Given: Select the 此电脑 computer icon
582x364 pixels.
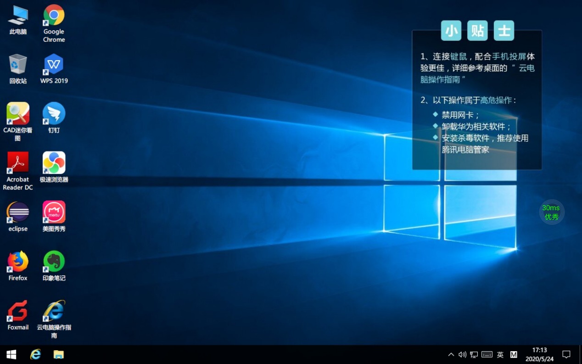Looking at the screenshot, I should (18, 16).
